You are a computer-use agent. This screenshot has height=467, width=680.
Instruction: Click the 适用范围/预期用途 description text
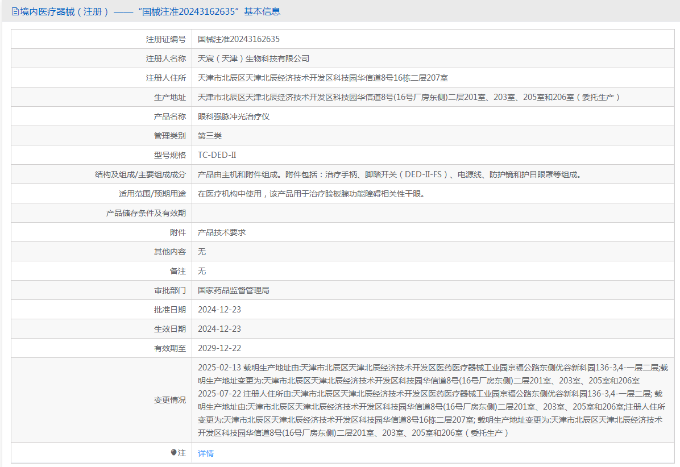coord(311,194)
